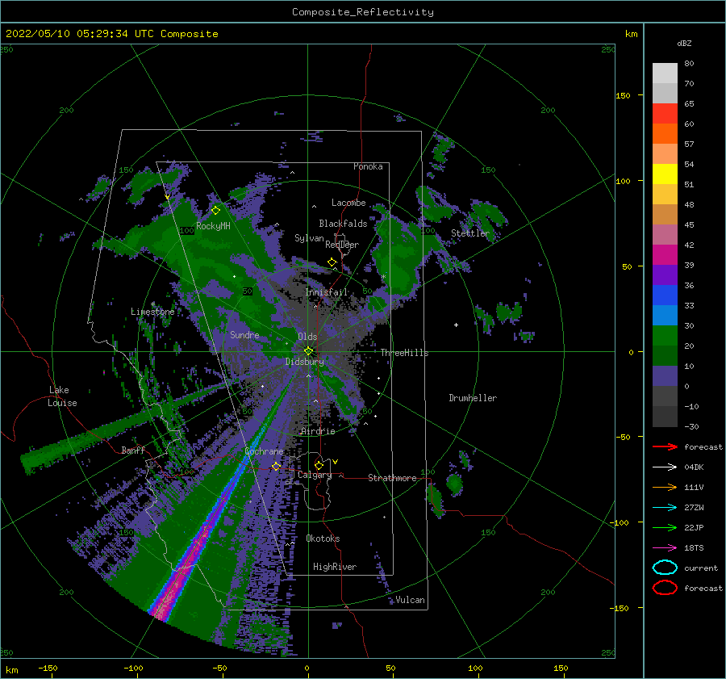Click the Limestone map label
Viewport: 726px width, 679px height.
[x=152, y=312]
